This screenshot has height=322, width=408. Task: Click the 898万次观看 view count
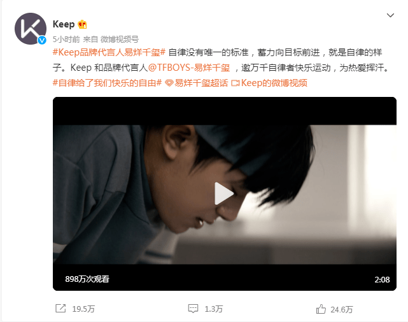[87, 279]
